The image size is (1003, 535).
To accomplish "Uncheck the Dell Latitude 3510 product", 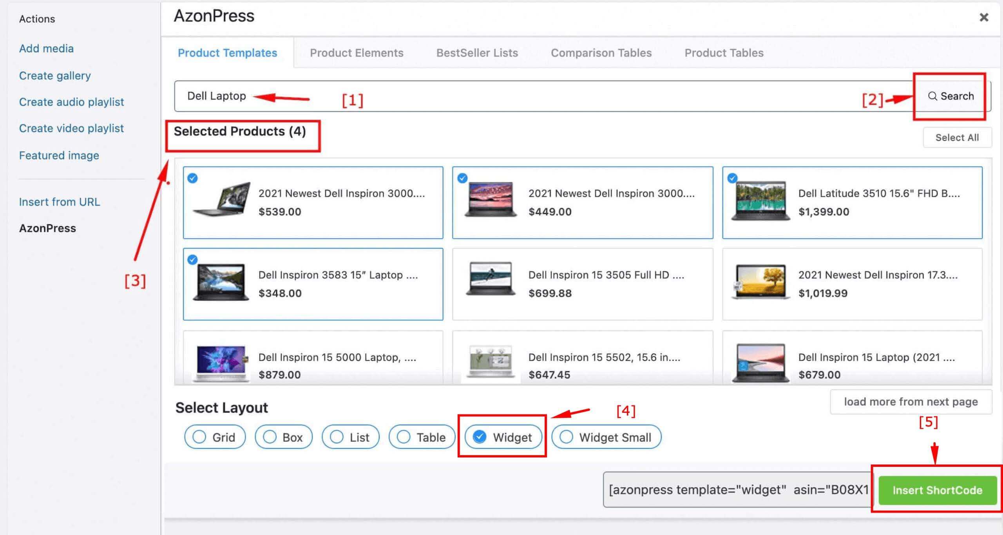I will [732, 178].
